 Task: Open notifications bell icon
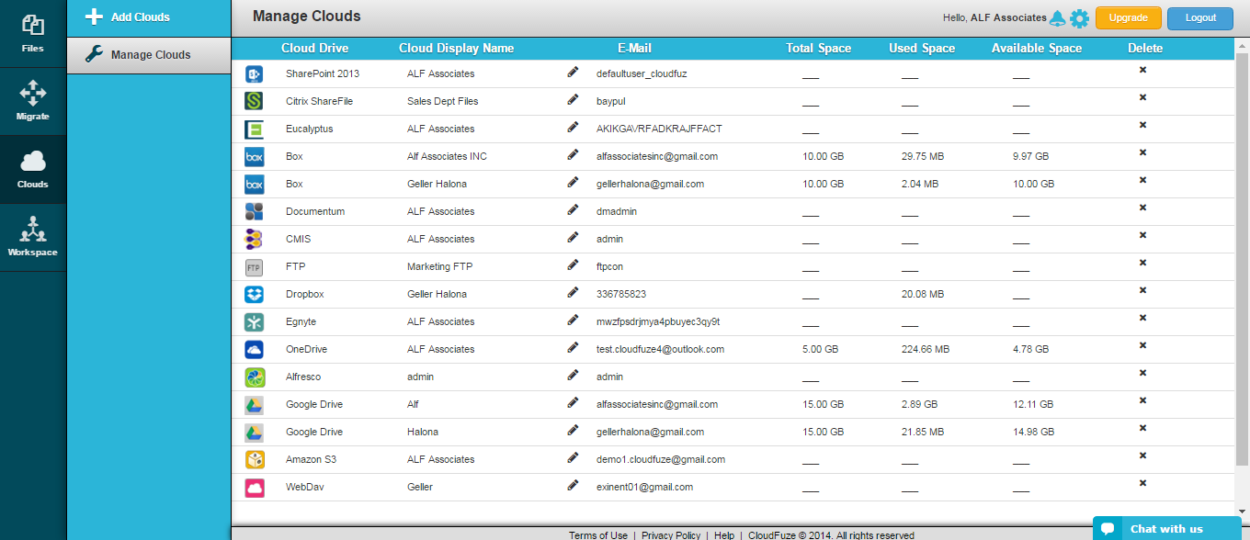coord(1057,17)
